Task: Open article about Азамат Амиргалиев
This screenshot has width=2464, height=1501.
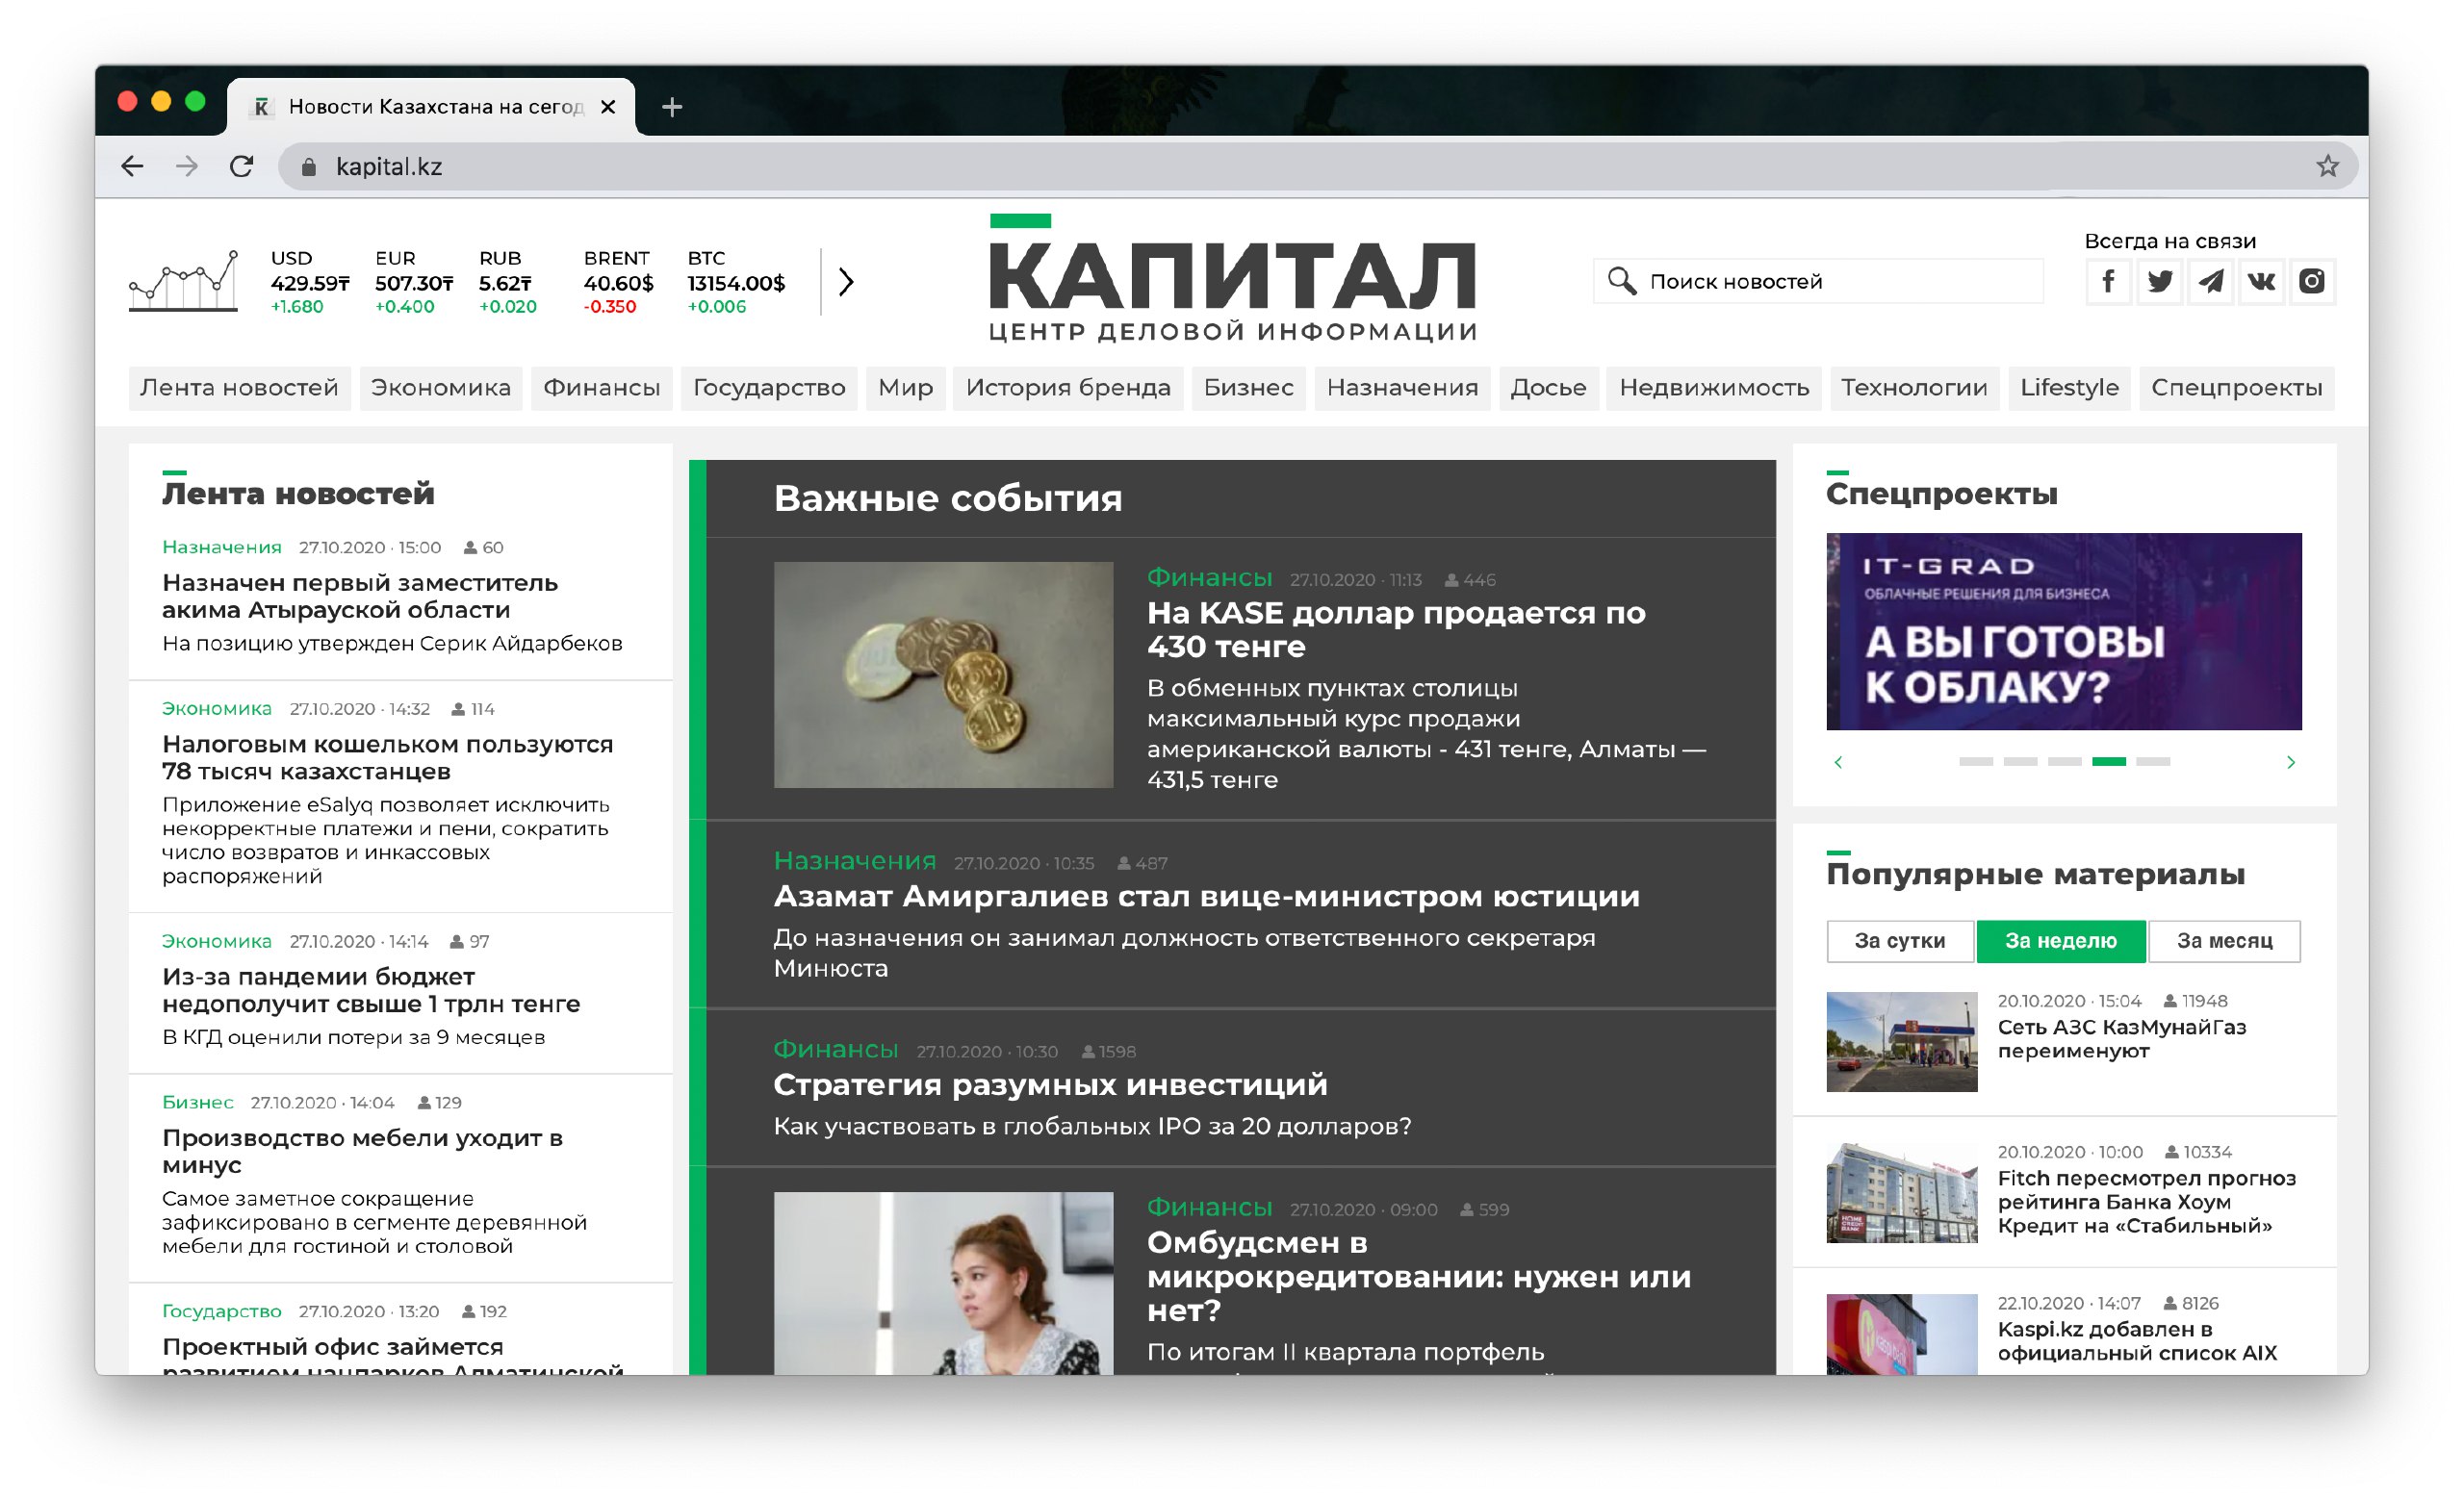Action: pyautogui.click(x=1206, y=897)
